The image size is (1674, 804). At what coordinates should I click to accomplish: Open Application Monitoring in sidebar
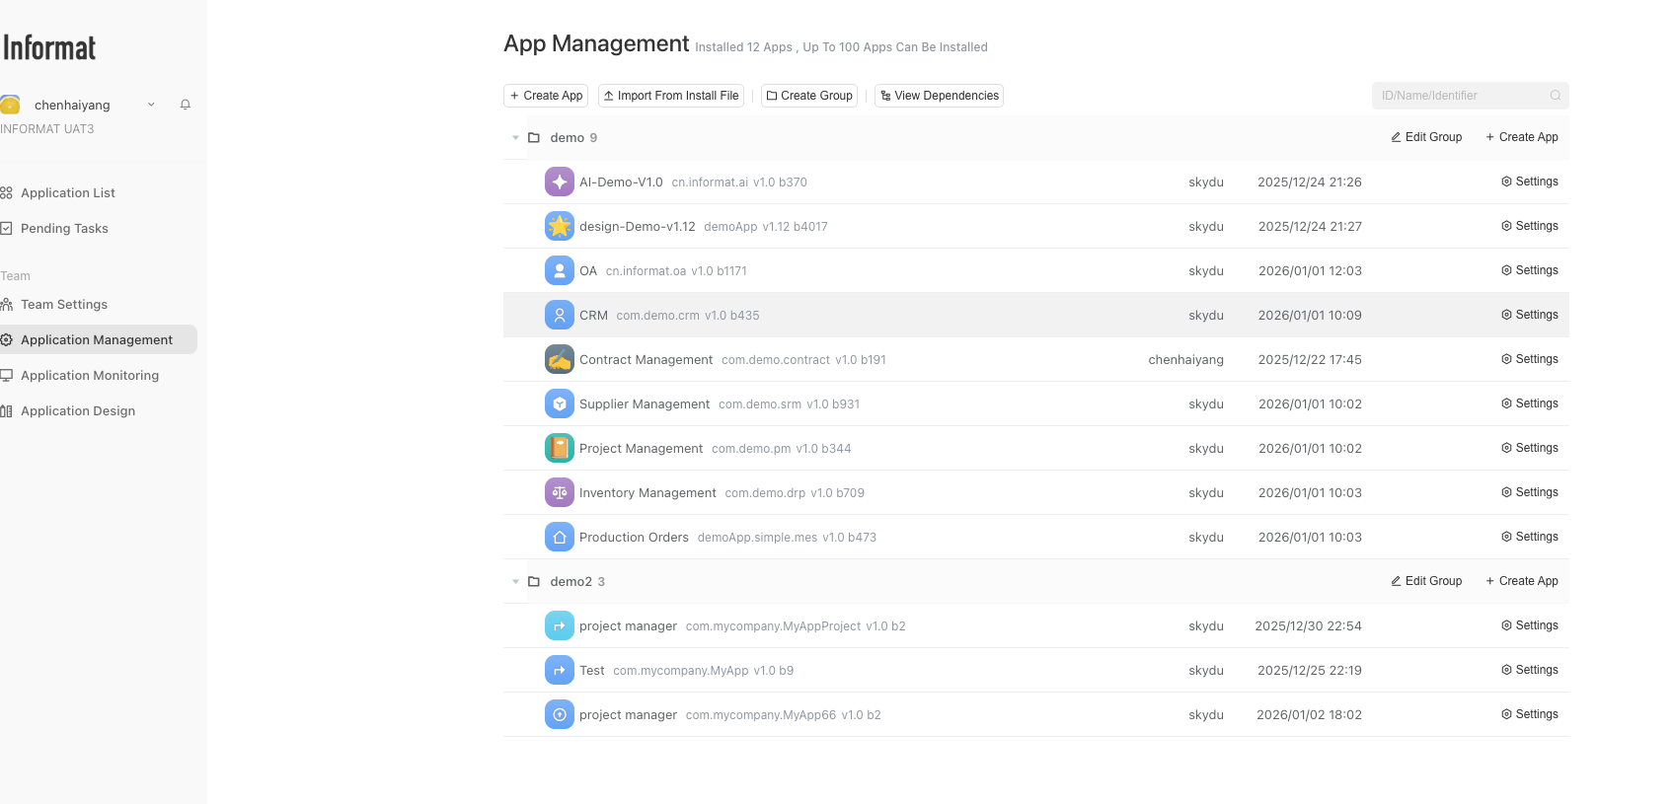[89, 376]
